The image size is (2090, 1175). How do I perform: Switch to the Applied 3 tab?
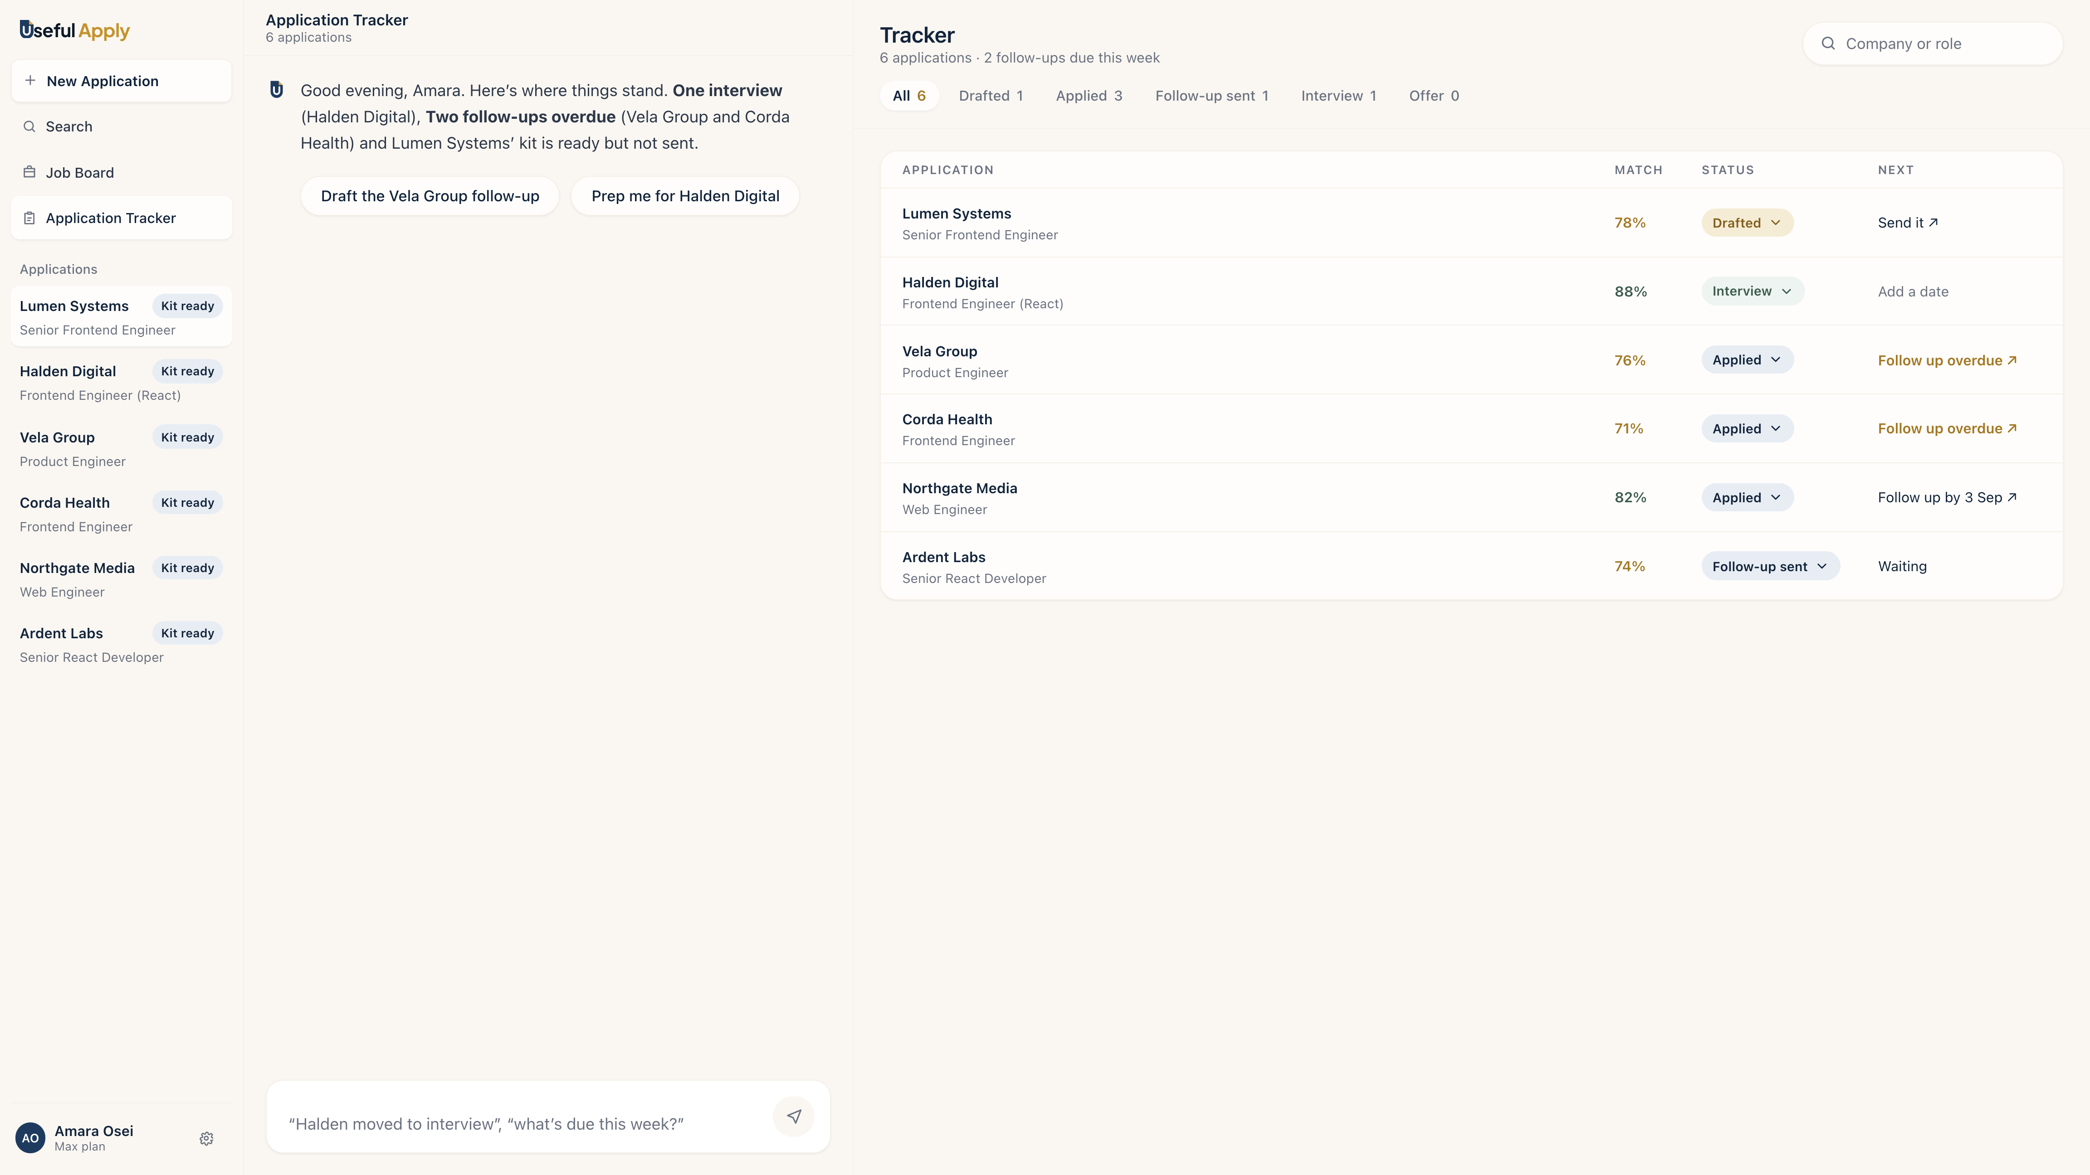pyautogui.click(x=1089, y=96)
